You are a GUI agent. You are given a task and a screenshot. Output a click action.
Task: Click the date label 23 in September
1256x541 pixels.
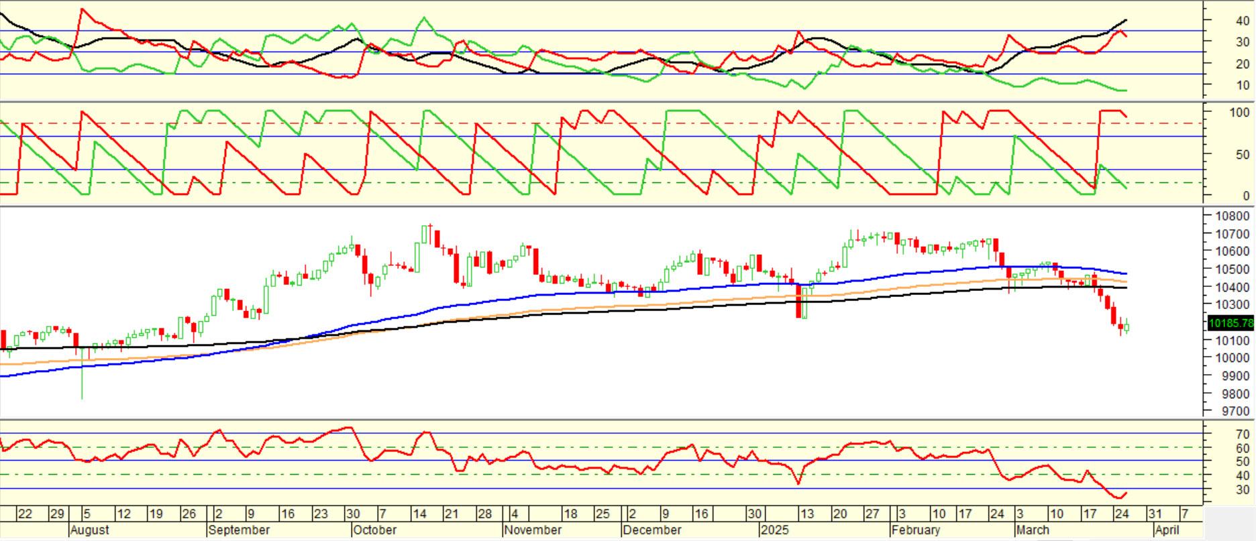click(321, 514)
